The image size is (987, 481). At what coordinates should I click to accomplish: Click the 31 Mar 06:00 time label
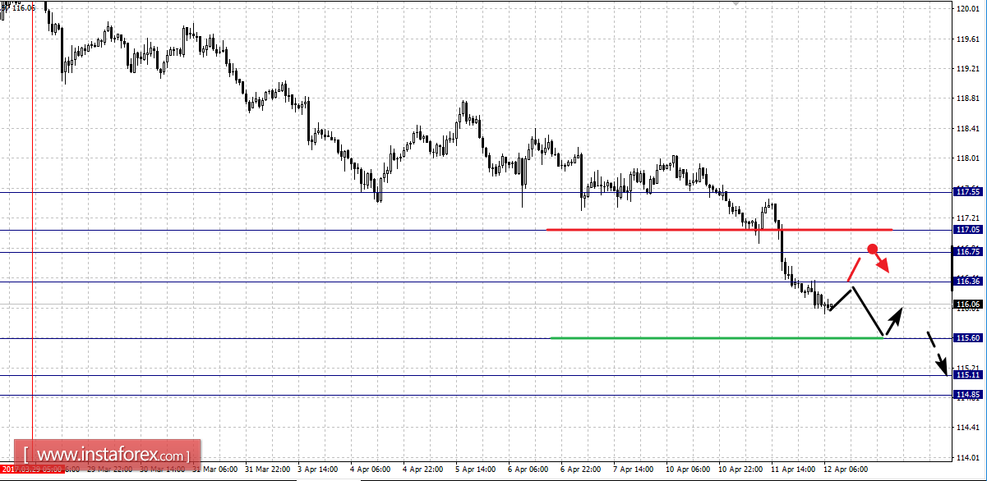216,470
